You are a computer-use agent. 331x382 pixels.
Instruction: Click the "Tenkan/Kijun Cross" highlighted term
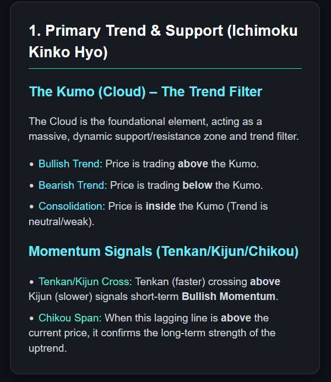click(x=85, y=282)
